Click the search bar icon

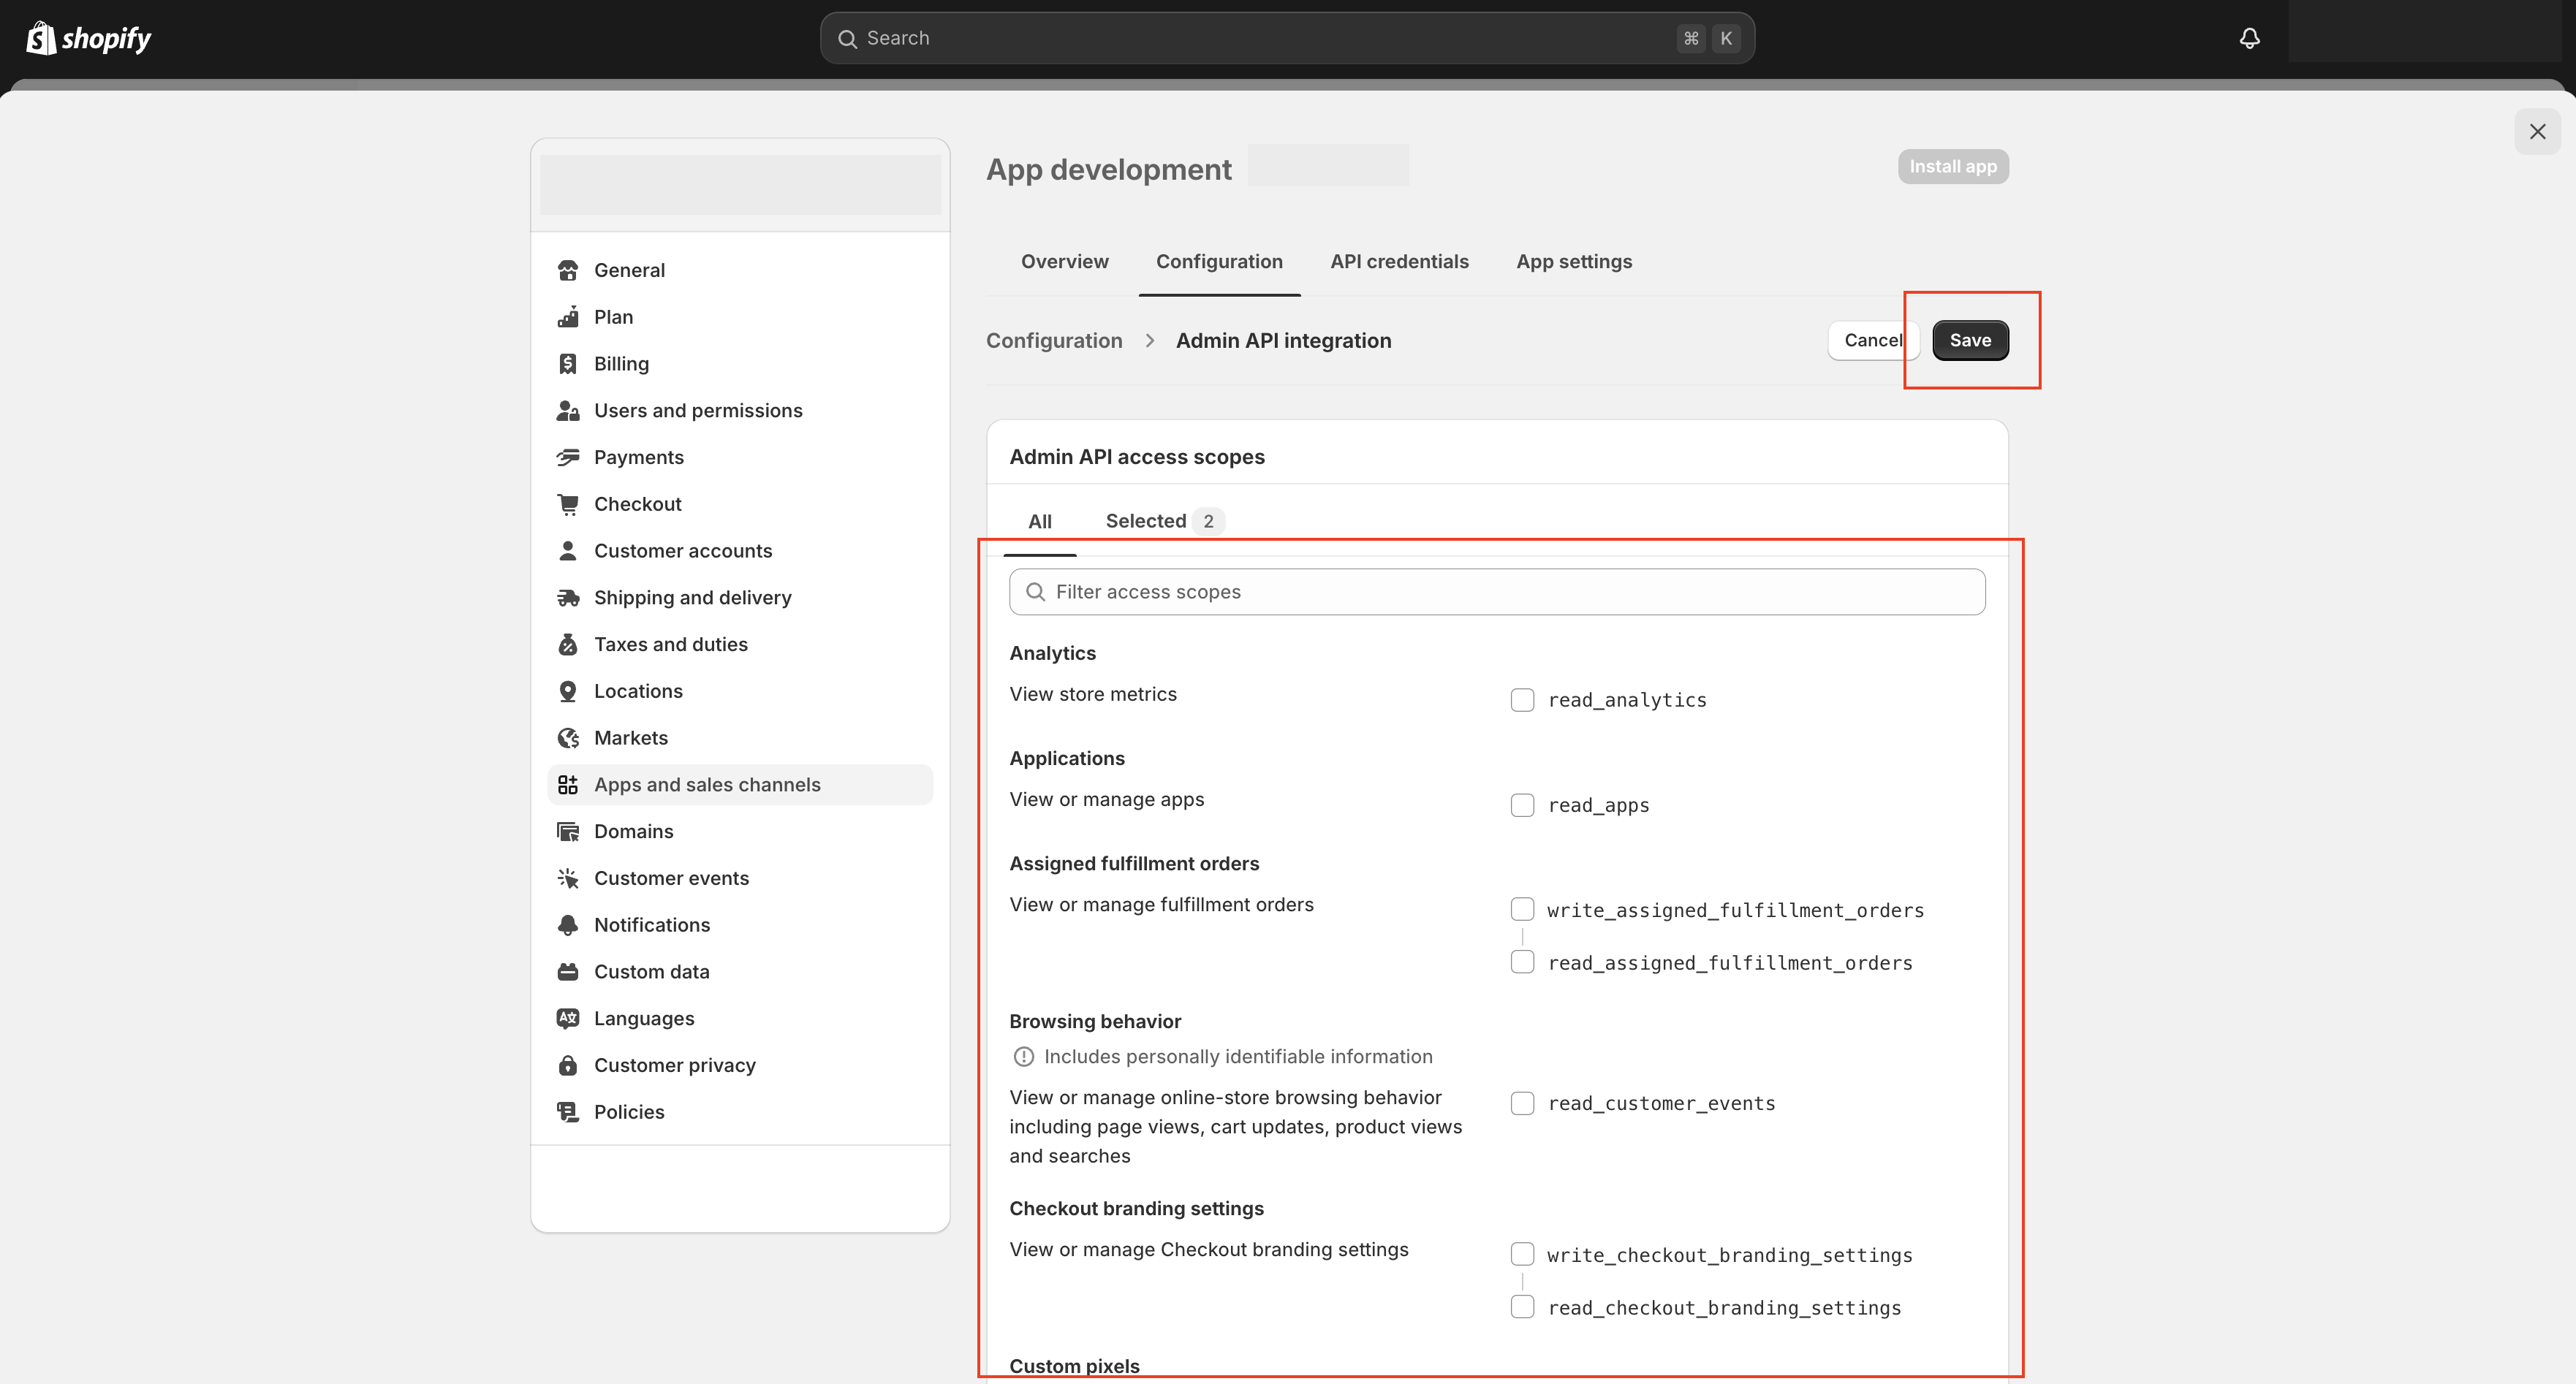(x=847, y=37)
